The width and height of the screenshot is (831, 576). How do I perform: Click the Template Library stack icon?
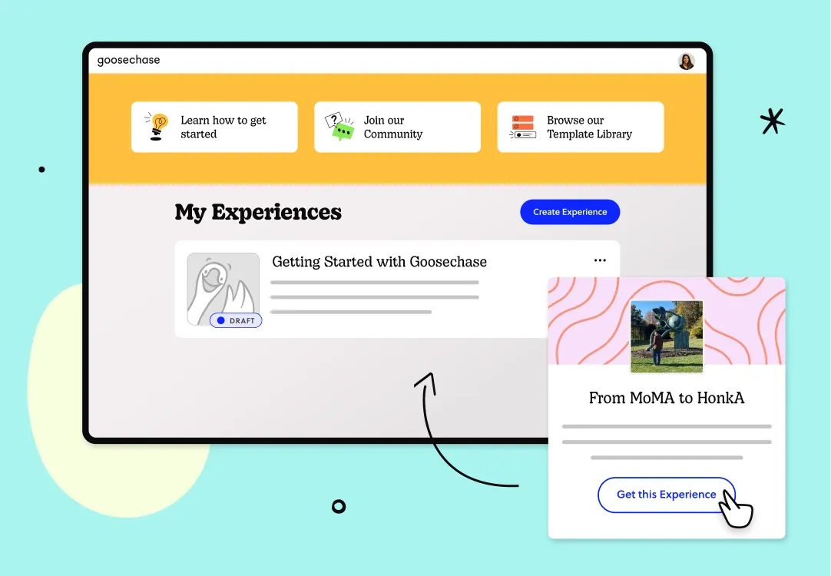click(522, 127)
